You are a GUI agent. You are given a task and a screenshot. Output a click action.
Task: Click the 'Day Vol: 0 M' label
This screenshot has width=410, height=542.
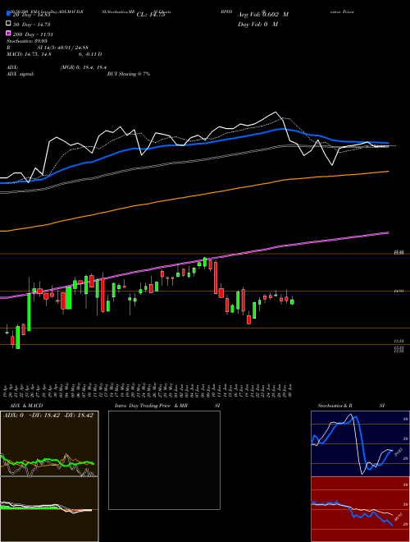click(x=257, y=24)
